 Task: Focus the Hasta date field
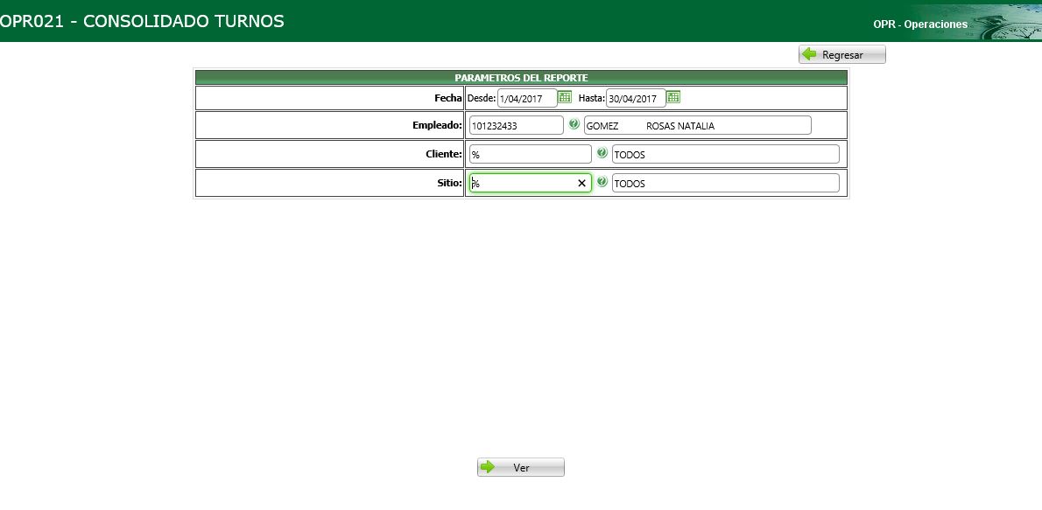(x=636, y=98)
